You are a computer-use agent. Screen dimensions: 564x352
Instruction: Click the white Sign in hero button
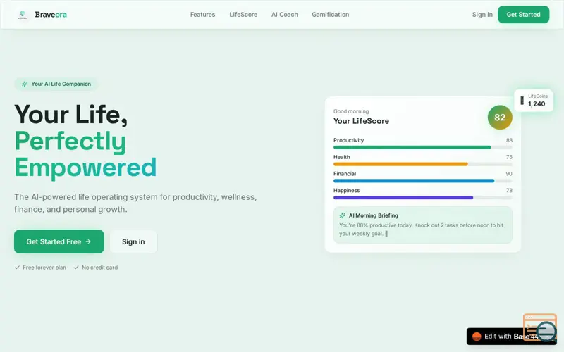(133, 241)
